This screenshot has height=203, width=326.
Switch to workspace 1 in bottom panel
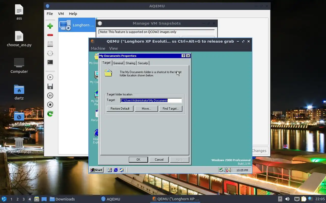pyautogui.click(x=11, y=199)
